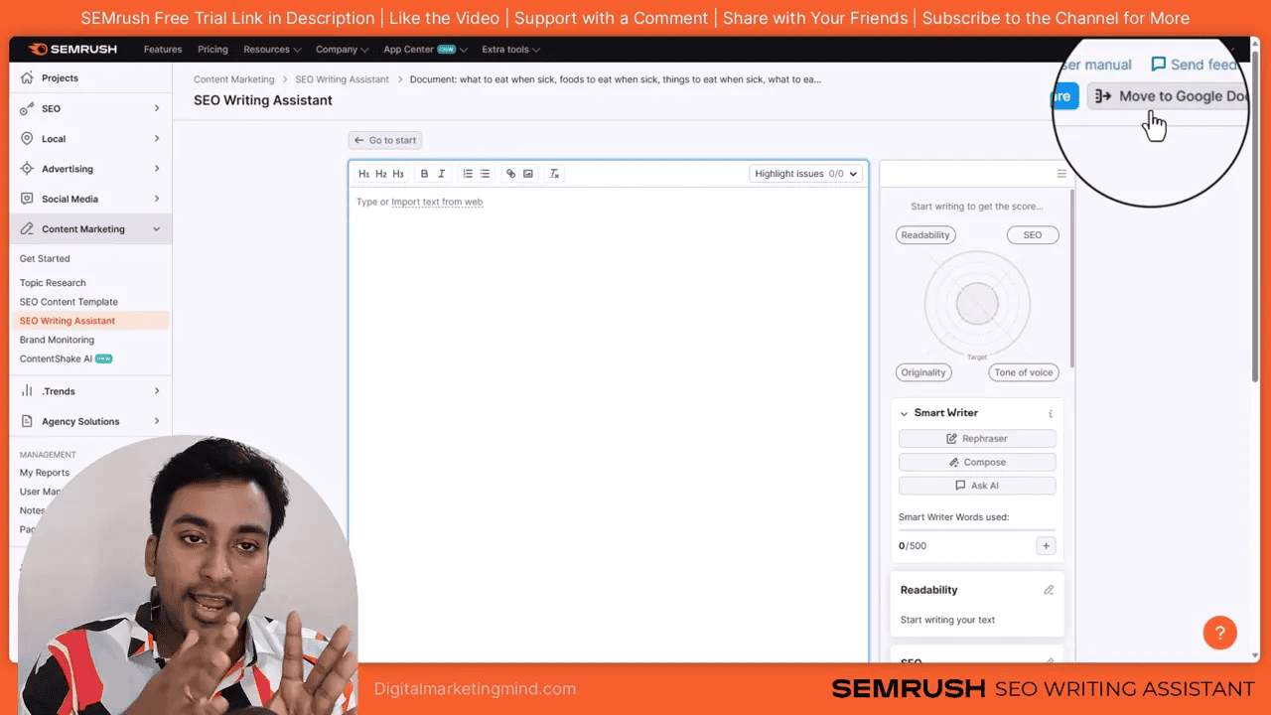Open the Readability score details
1271x715 pixels.
coord(924,234)
